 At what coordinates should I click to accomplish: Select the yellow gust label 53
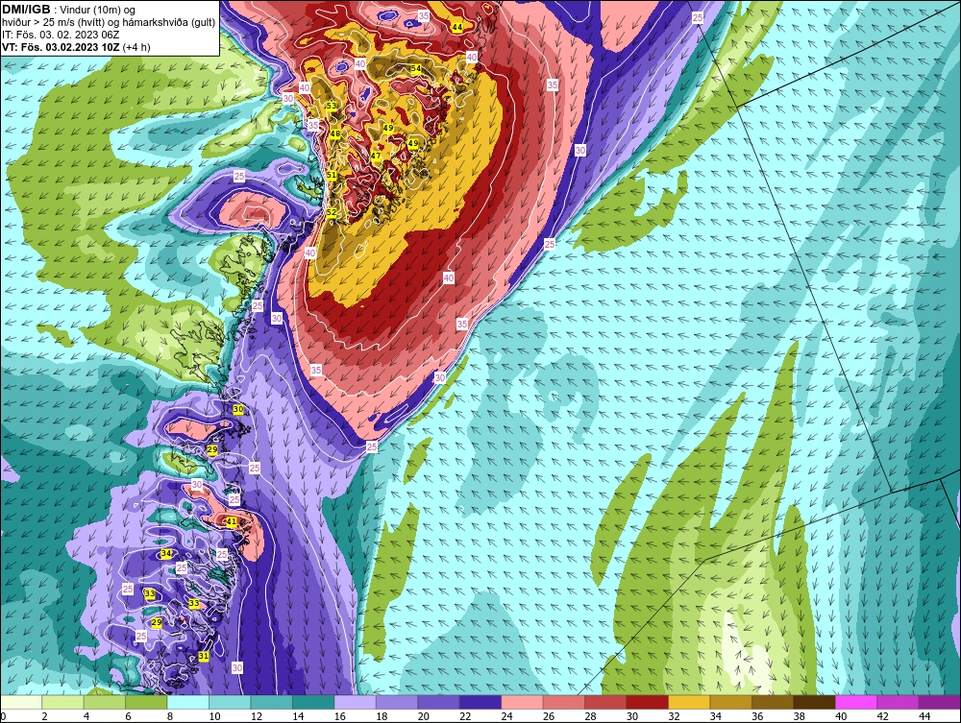tap(331, 106)
